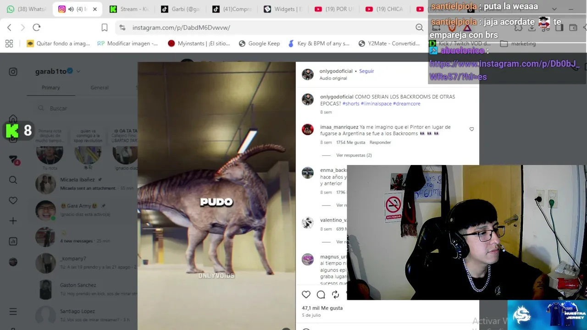Open Instagram direct messages icon in sidebar

(x=13, y=159)
